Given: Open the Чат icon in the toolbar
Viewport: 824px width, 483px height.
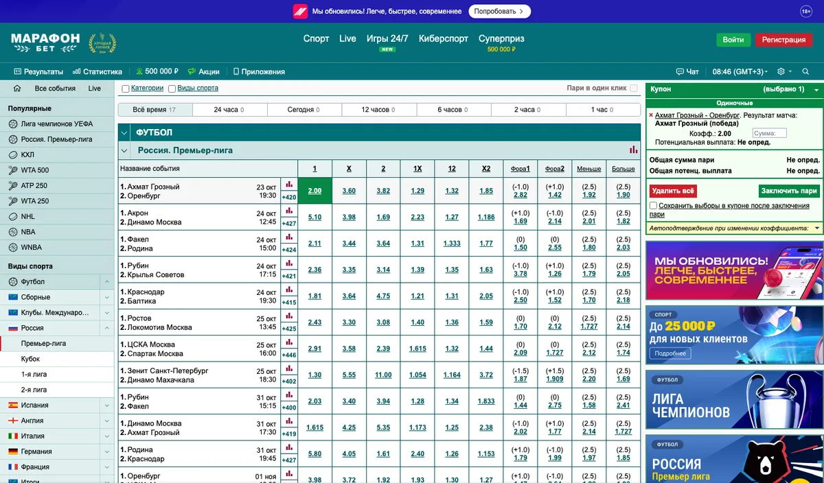Looking at the screenshot, I should click(x=687, y=71).
